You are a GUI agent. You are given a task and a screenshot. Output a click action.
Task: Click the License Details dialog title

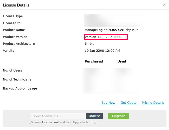coord(16,5)
